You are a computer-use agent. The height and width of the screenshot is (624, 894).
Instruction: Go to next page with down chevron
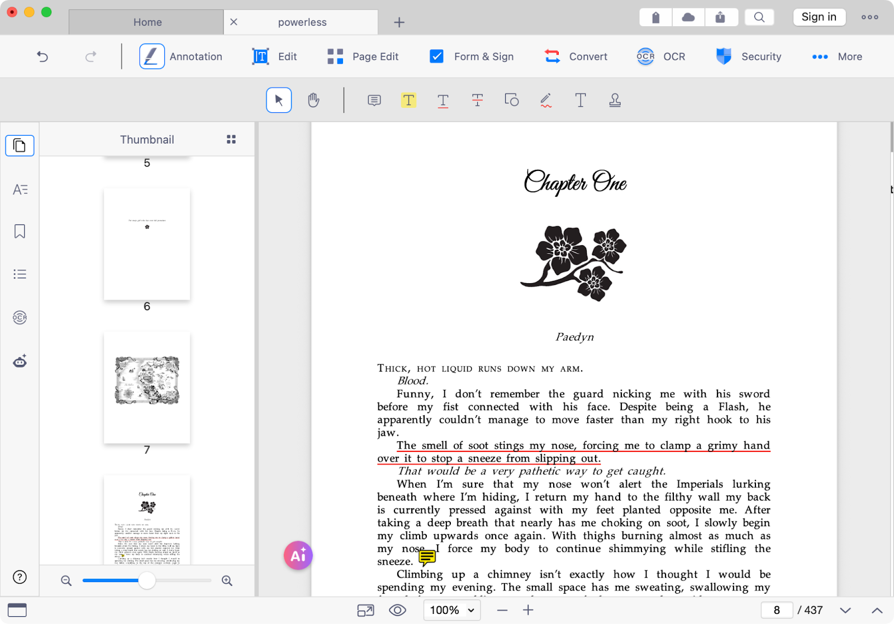pos(845,610)
